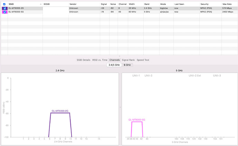238x146 pixels.
Task: Sort by Security column header
Action: pos(204,4)
